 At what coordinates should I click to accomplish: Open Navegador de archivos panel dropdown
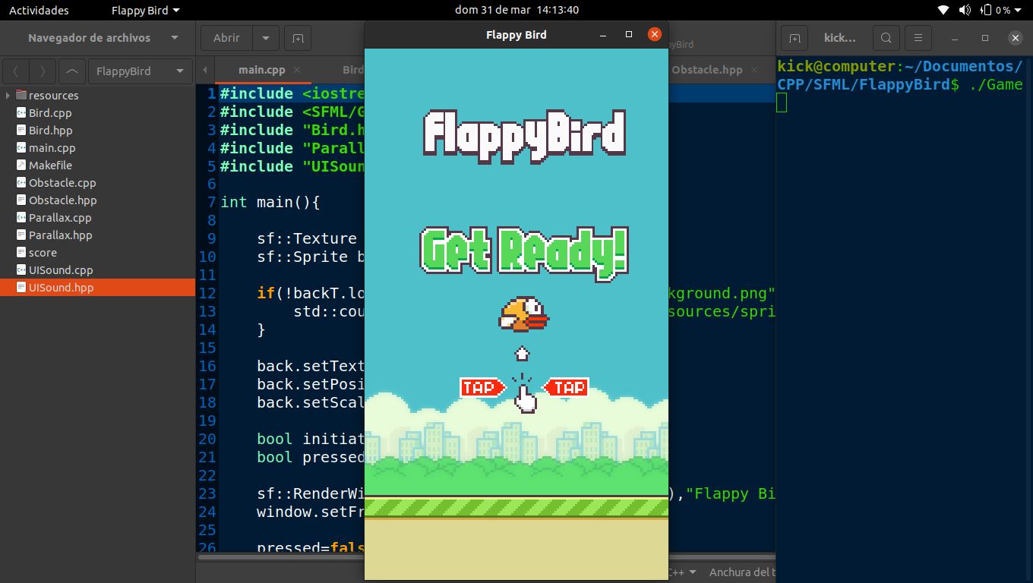[x=175, y=38]
